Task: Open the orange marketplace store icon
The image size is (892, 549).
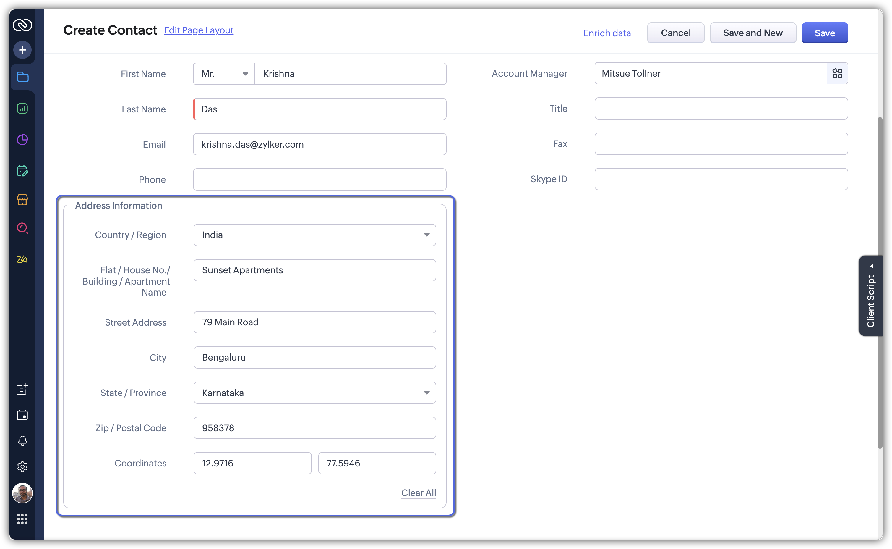Action: 22,200
